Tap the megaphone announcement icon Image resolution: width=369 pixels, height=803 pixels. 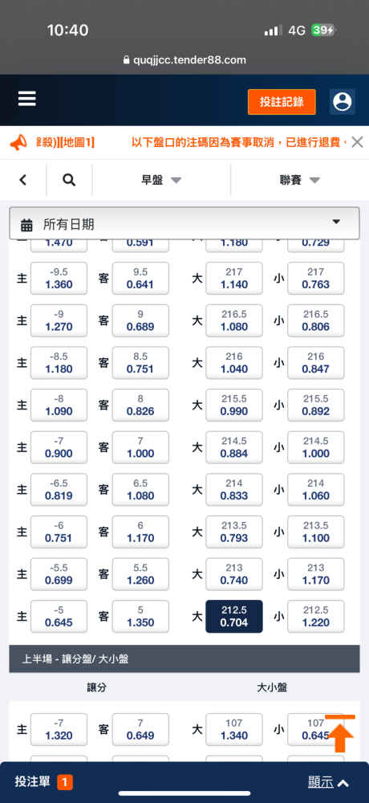(18, 142)
